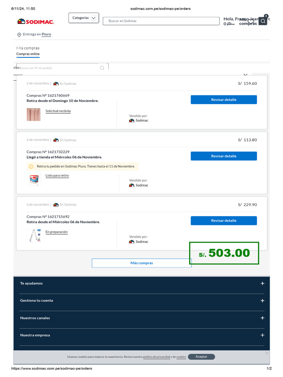This screenshot has height=377, width=283.
Task: Click the paint bucket product thumbnail
Action: coord(34,179)
